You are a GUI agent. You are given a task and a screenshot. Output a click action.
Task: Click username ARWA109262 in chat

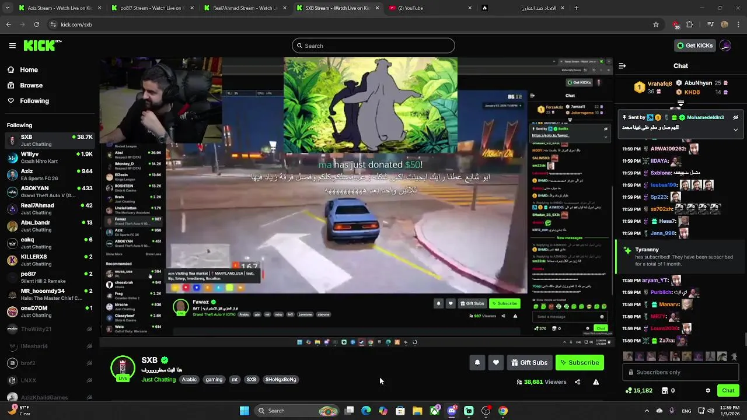[668, 149]
